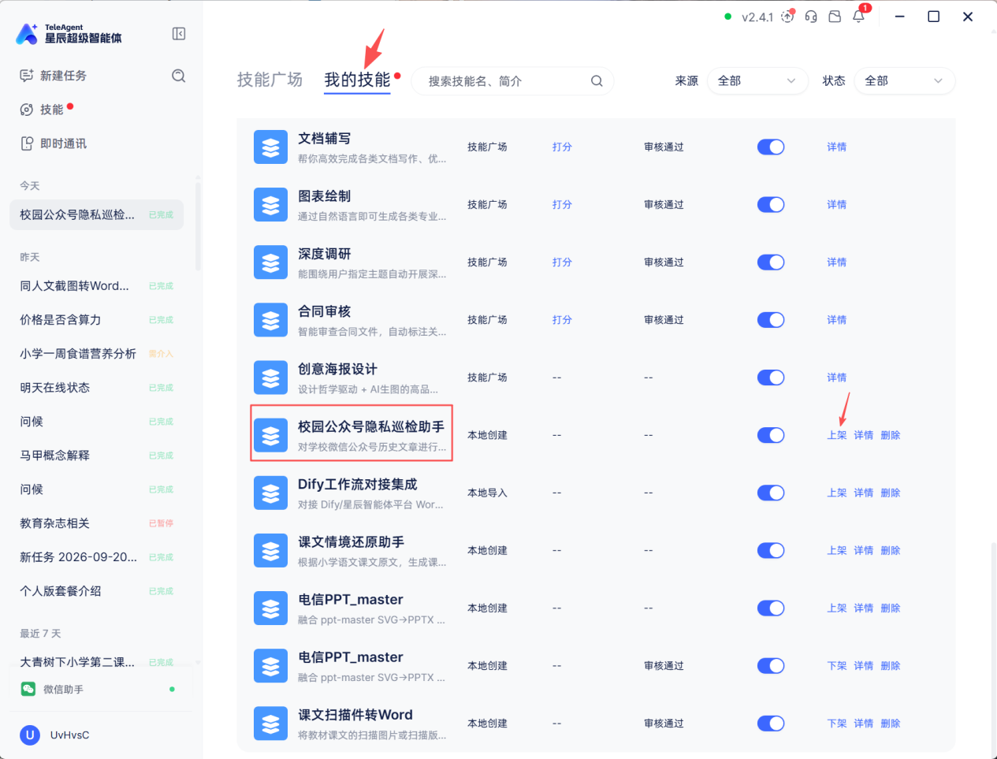Click the Dify工作流对接集成 skill icon

tap(270, 493)
